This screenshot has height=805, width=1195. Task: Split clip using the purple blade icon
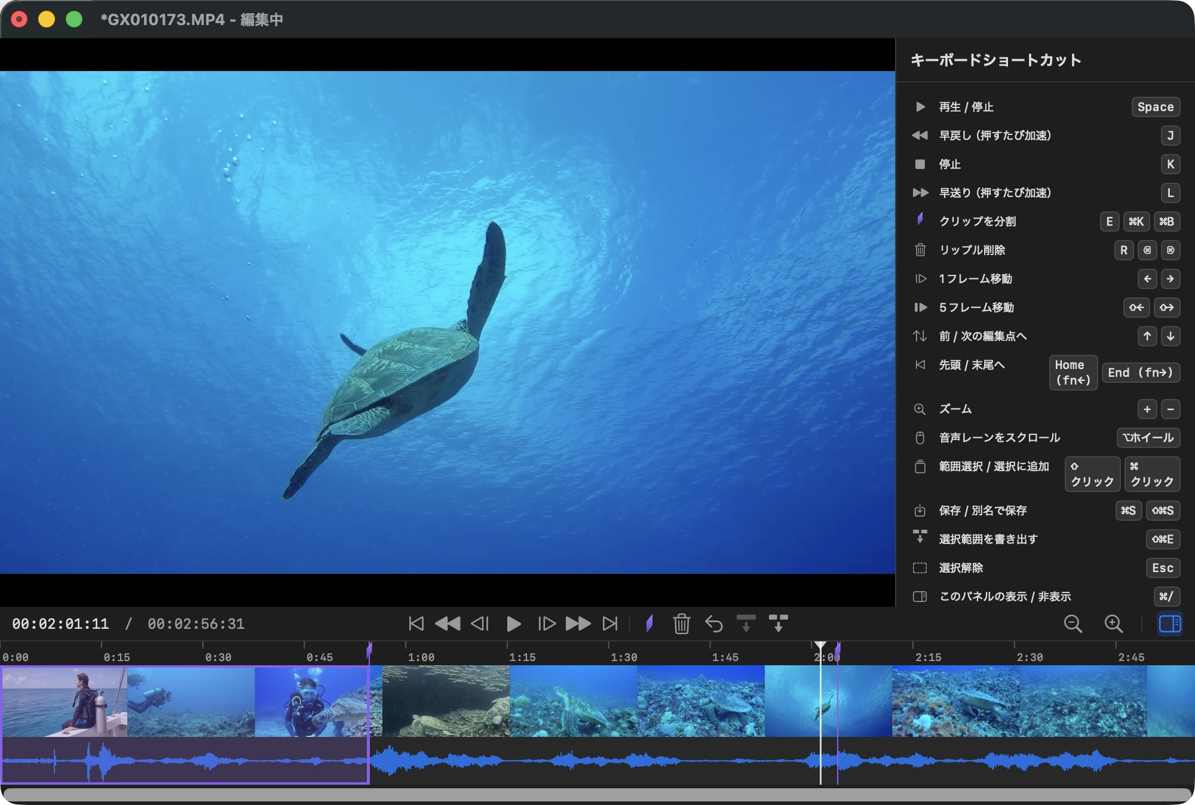(x=649, y=623)
